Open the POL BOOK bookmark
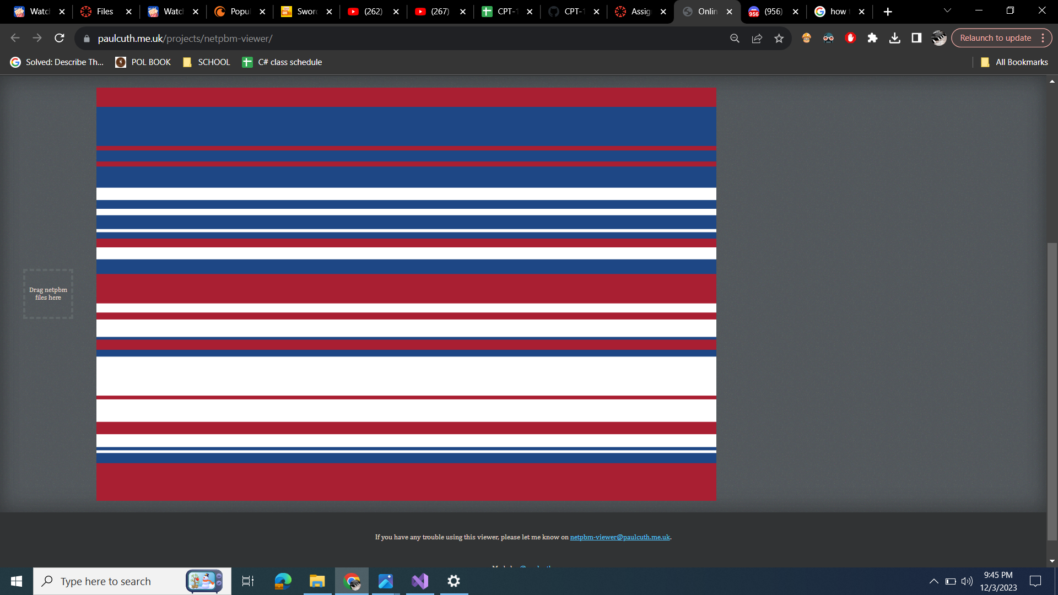Viewport: 1058px width, 595px height. [x=143, y=62]
